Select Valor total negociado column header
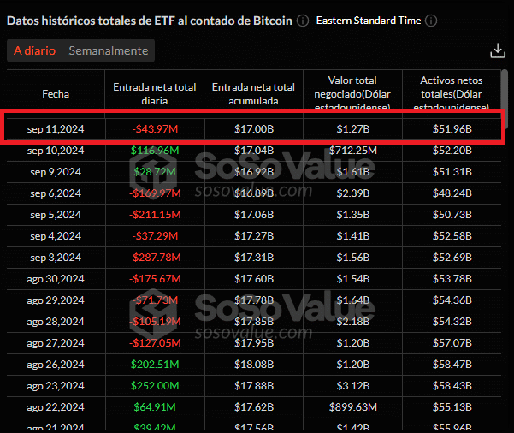514x433 pixels. pyautogui.click(x=352, y=94)
